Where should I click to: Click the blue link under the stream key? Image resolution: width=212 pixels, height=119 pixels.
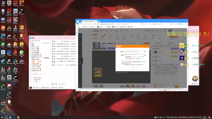click(138, 59)
